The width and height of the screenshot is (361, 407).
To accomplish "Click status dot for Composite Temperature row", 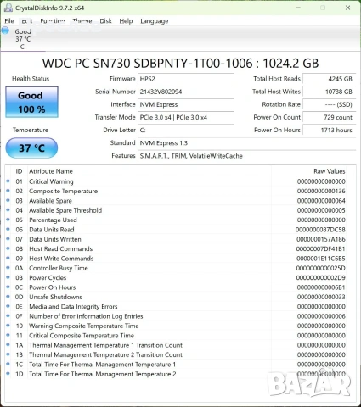I will coord(8,191).
